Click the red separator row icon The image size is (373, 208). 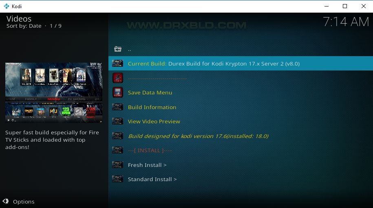click(117, 78)
